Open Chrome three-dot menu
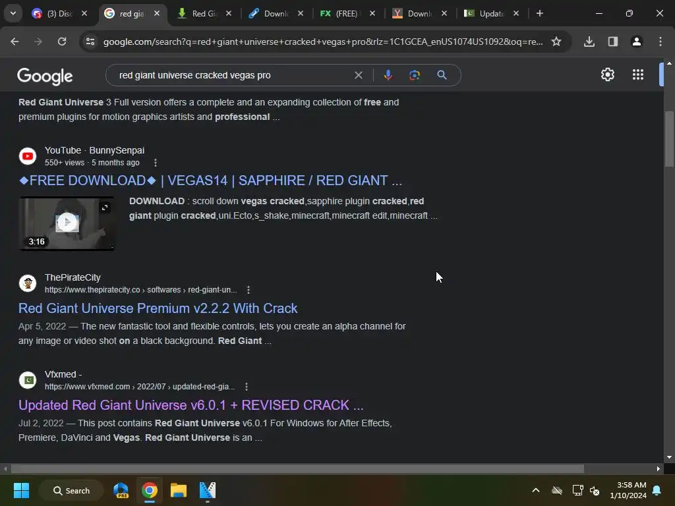Screen dimensions: 675x506 660,42
